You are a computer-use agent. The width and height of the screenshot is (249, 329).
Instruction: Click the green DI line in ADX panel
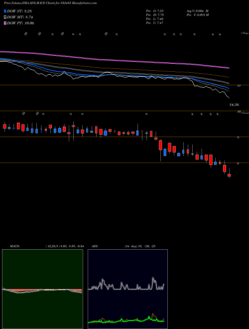[126, 321]
